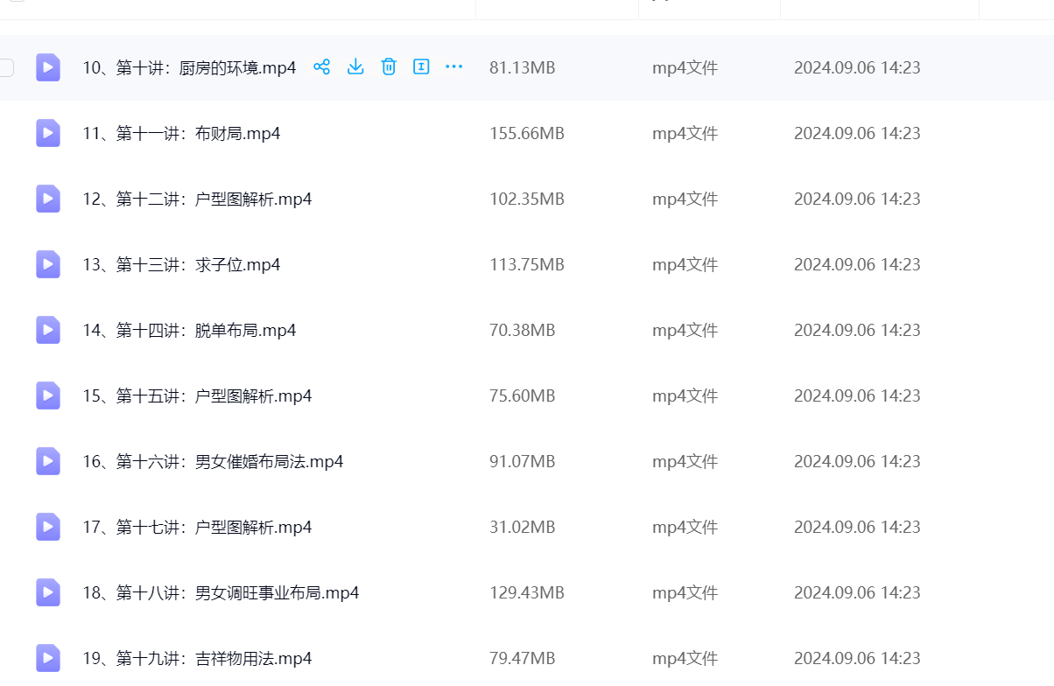Viewport: 1054px width, 686px height.
Task: Open the file 15、第十五讲：户型图解析.mp4
Action: tap(197, 396)
